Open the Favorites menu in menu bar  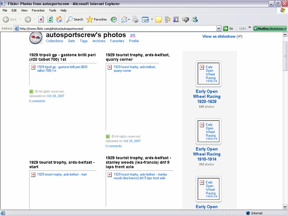point(38,10)
